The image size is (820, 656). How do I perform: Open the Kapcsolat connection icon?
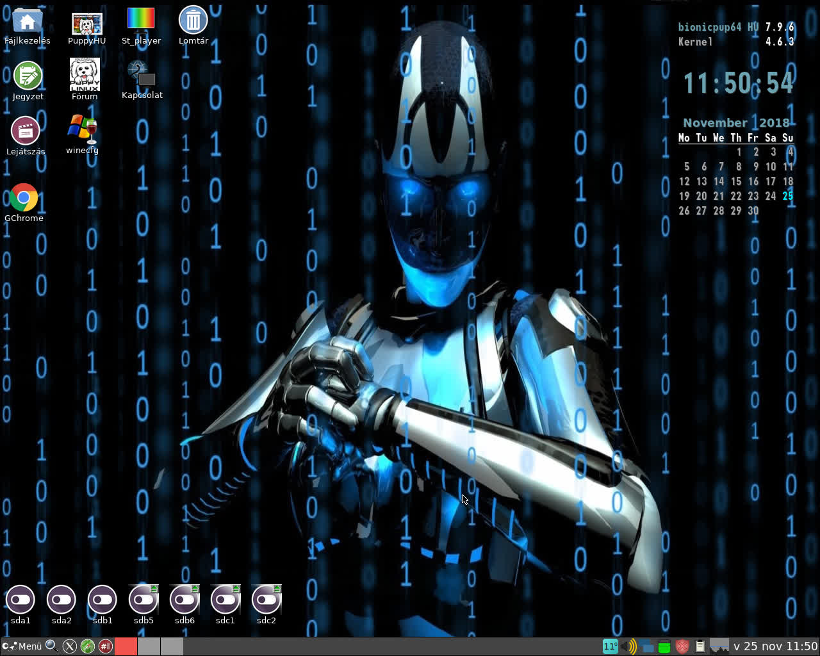pos(142,79)
